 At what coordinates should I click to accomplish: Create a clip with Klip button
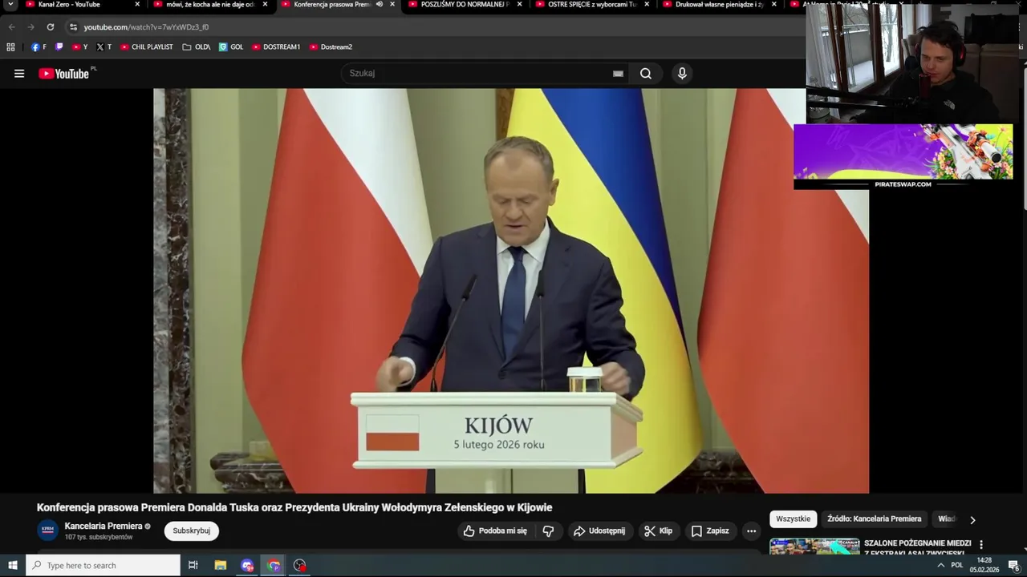tap(659, 531)
